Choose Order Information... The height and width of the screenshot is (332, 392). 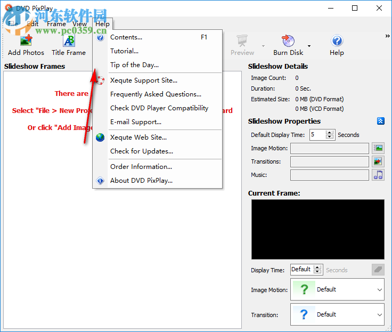(x=157, y=167)
